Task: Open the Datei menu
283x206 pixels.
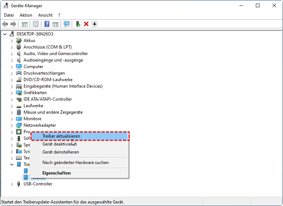Action: pos(9,15)
